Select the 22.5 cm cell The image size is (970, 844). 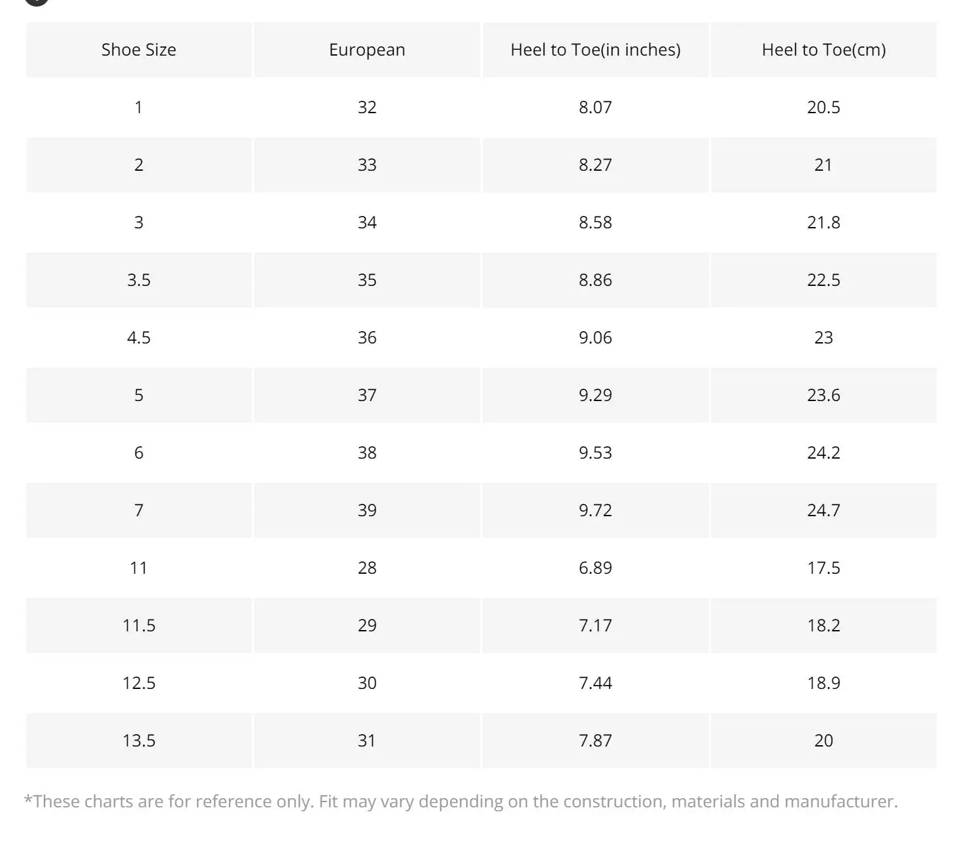click(x=823, y=280)
